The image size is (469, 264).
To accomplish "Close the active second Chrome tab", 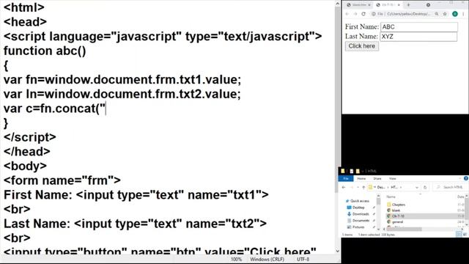I will point(399,5).
